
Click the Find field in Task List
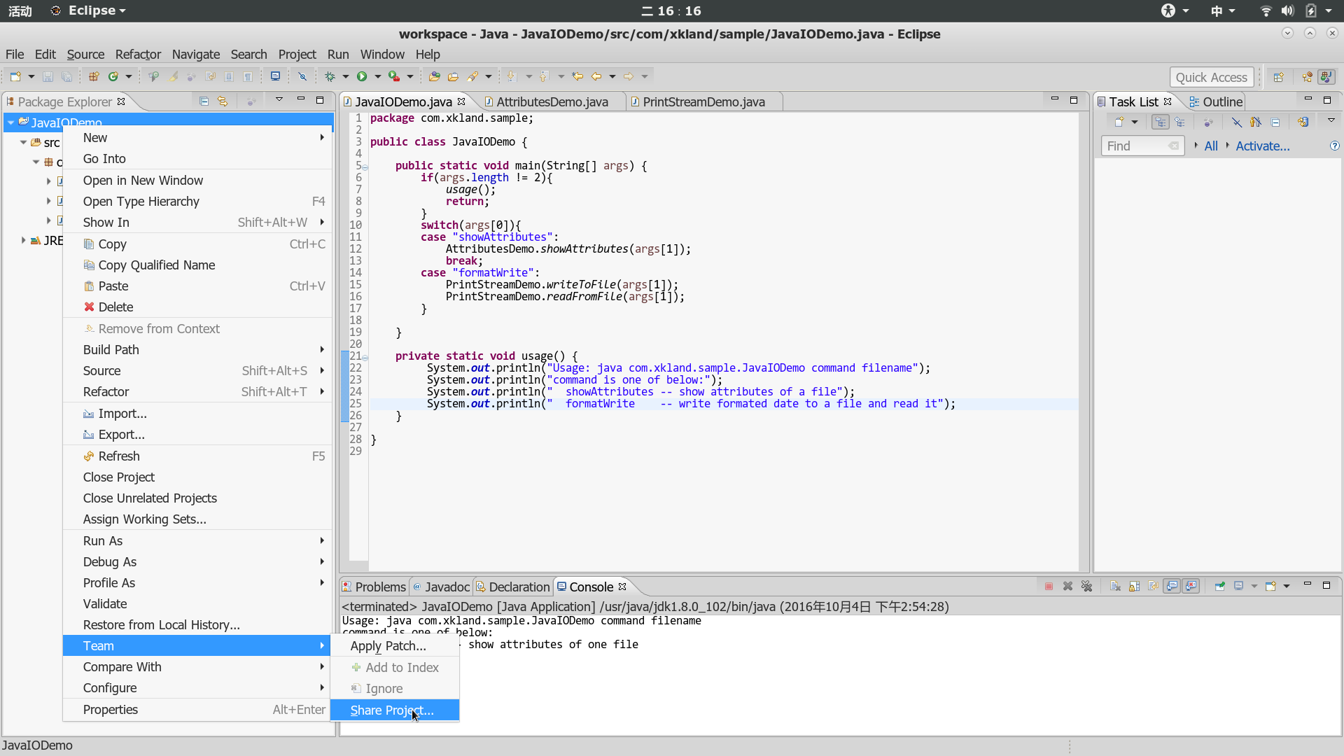point(1142,146)
